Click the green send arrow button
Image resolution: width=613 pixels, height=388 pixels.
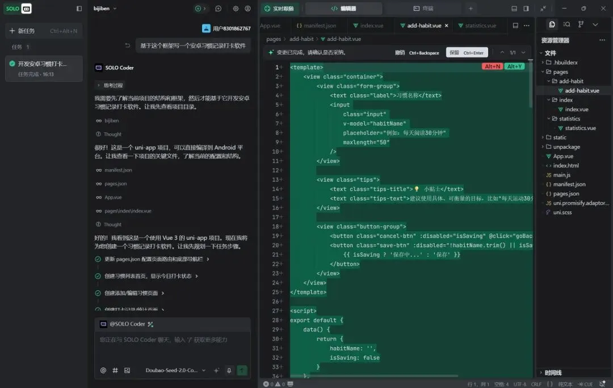pos(242,370)
